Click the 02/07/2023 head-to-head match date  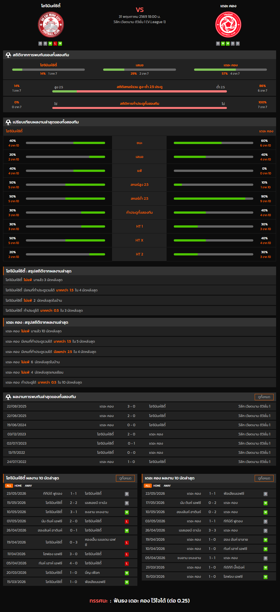pos(17,443)
